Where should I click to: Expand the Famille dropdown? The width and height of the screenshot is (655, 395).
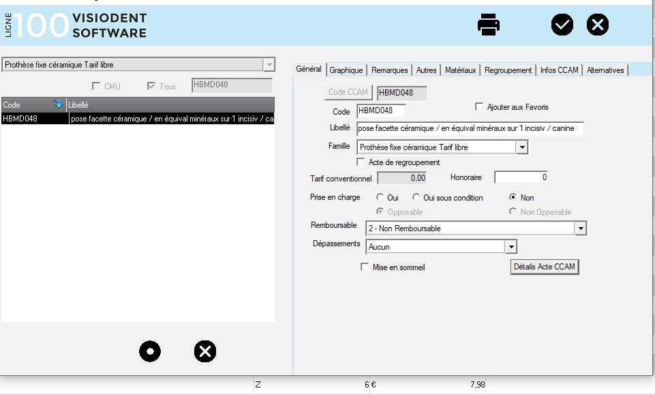tap(522, 147)
